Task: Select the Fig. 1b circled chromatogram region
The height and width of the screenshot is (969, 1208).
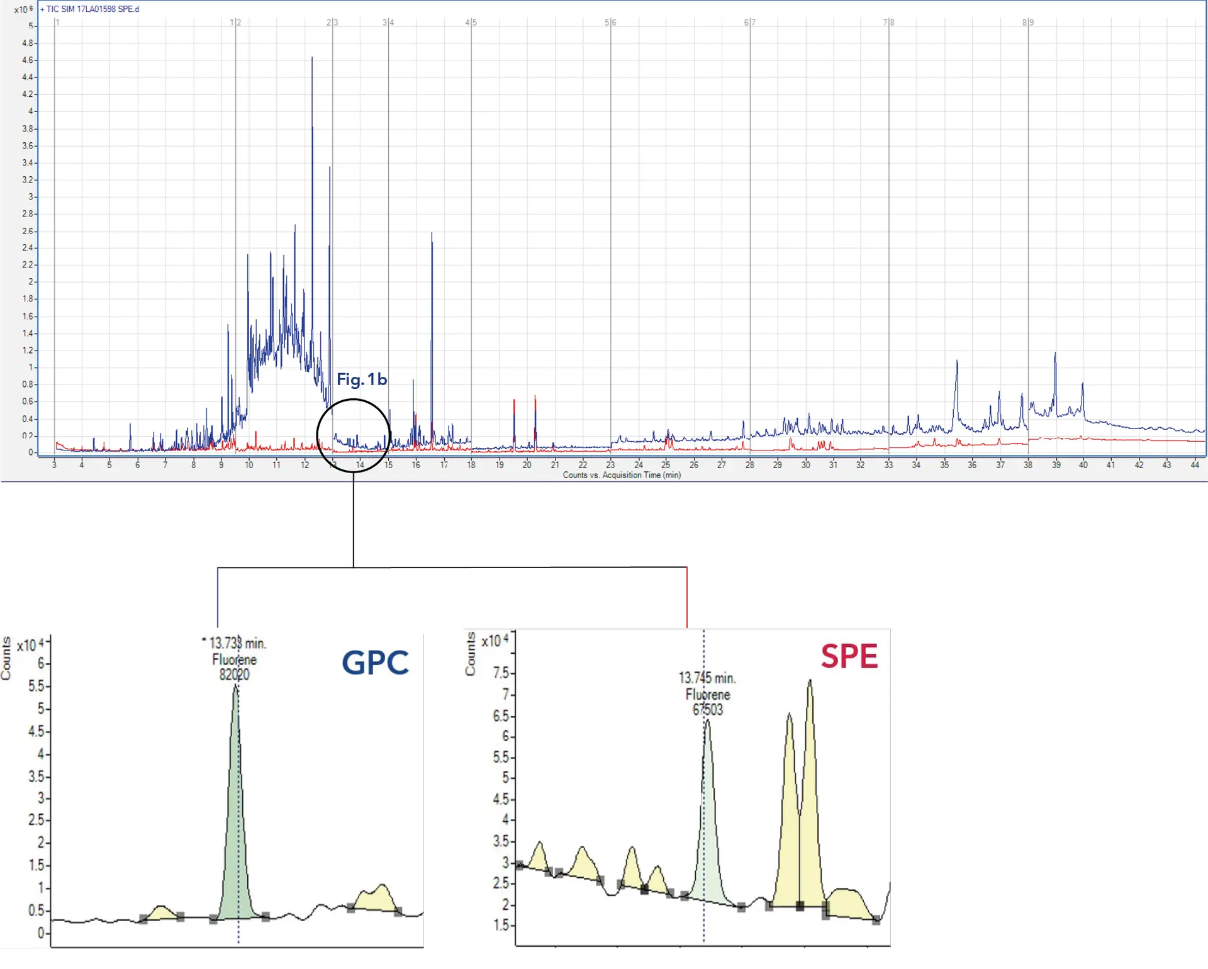Action: (354, 436)
